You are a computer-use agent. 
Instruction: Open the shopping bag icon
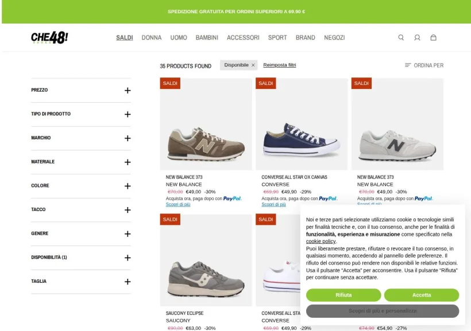click(433, 37)
